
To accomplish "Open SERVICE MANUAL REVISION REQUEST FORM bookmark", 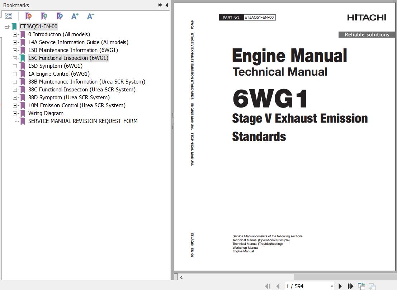I will point(83,121).
